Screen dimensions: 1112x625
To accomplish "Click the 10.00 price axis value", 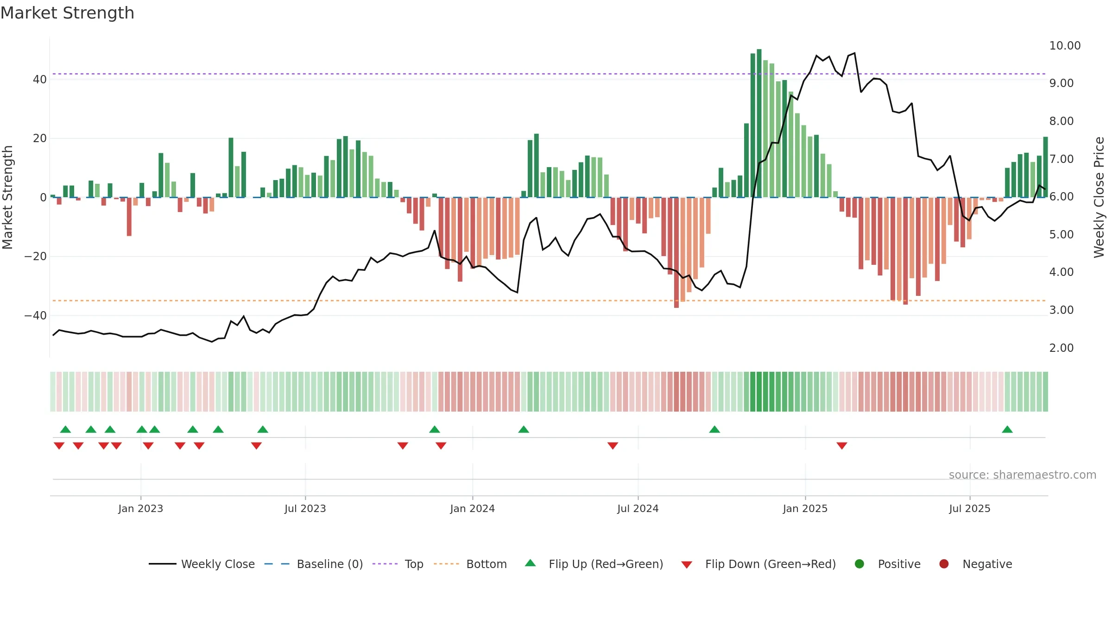I will coord(1065,46).
